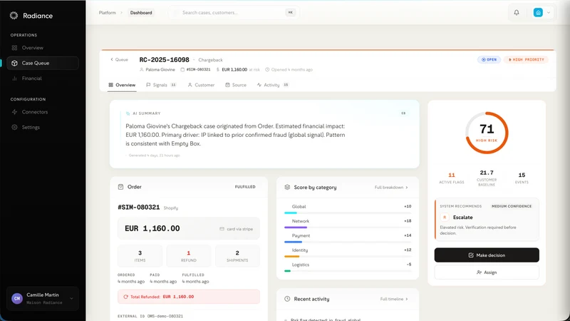Click the 71 High Risk score gauge

click(487, 133)
